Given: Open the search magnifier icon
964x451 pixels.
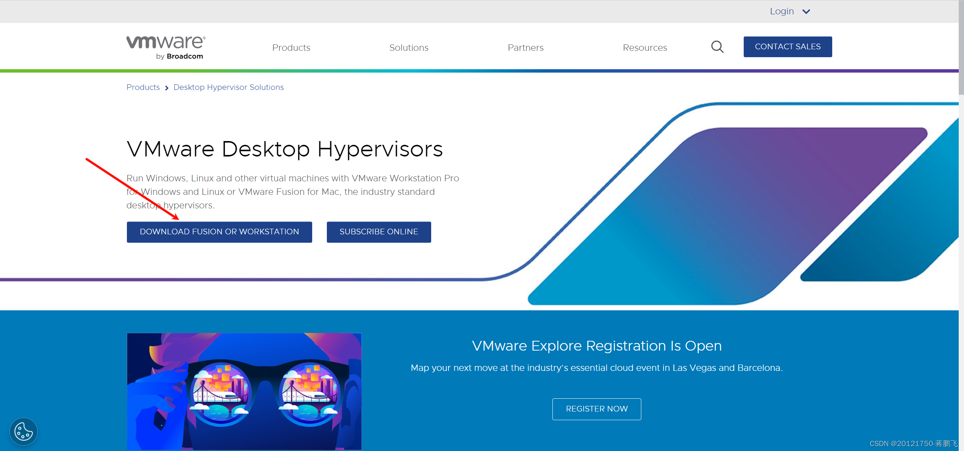Looking at the screenshot, I should [x=717, y=47].
